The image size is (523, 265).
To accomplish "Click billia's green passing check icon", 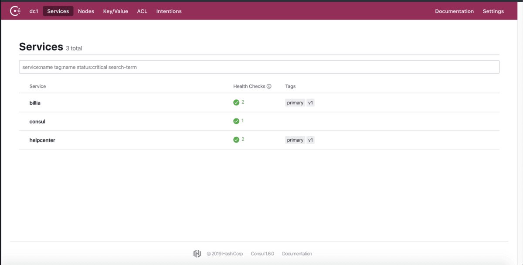I will click(236, 102).
